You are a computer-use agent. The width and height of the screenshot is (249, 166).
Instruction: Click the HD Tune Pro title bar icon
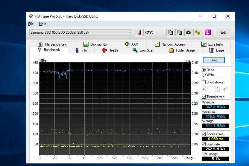click(31, 16)
